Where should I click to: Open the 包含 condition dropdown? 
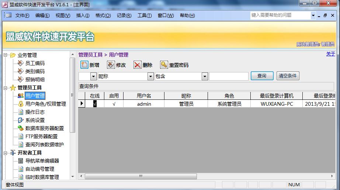(205, 76)
